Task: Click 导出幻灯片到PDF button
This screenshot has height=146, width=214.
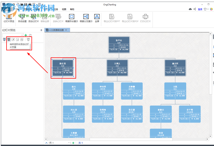Action: [130, 18]
